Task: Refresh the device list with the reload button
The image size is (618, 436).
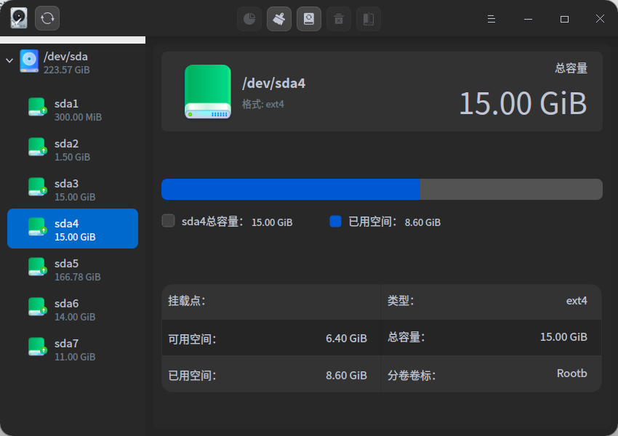Action: (47, 18)
